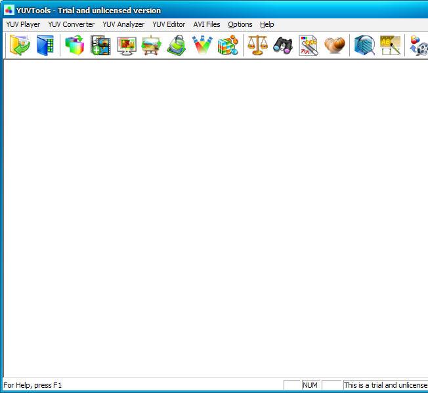
Task: Click the open folder icon with green arrow
Action: pyautogui.click(x=20, y=45)
